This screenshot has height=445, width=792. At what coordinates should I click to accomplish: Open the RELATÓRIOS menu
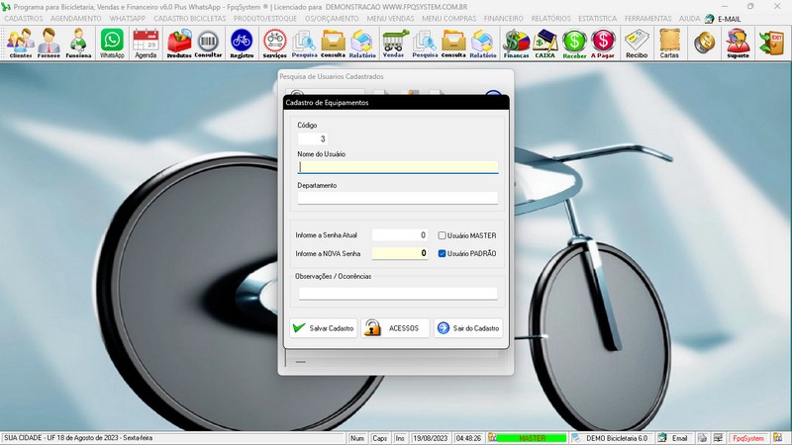(550, 18)
